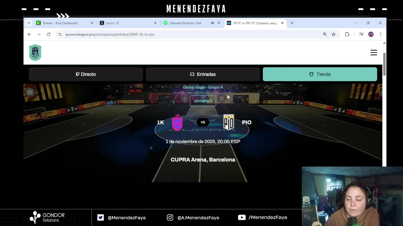Open the Chrome three-dot menu
The image size is (403, 226).
[x=380, y=34]
